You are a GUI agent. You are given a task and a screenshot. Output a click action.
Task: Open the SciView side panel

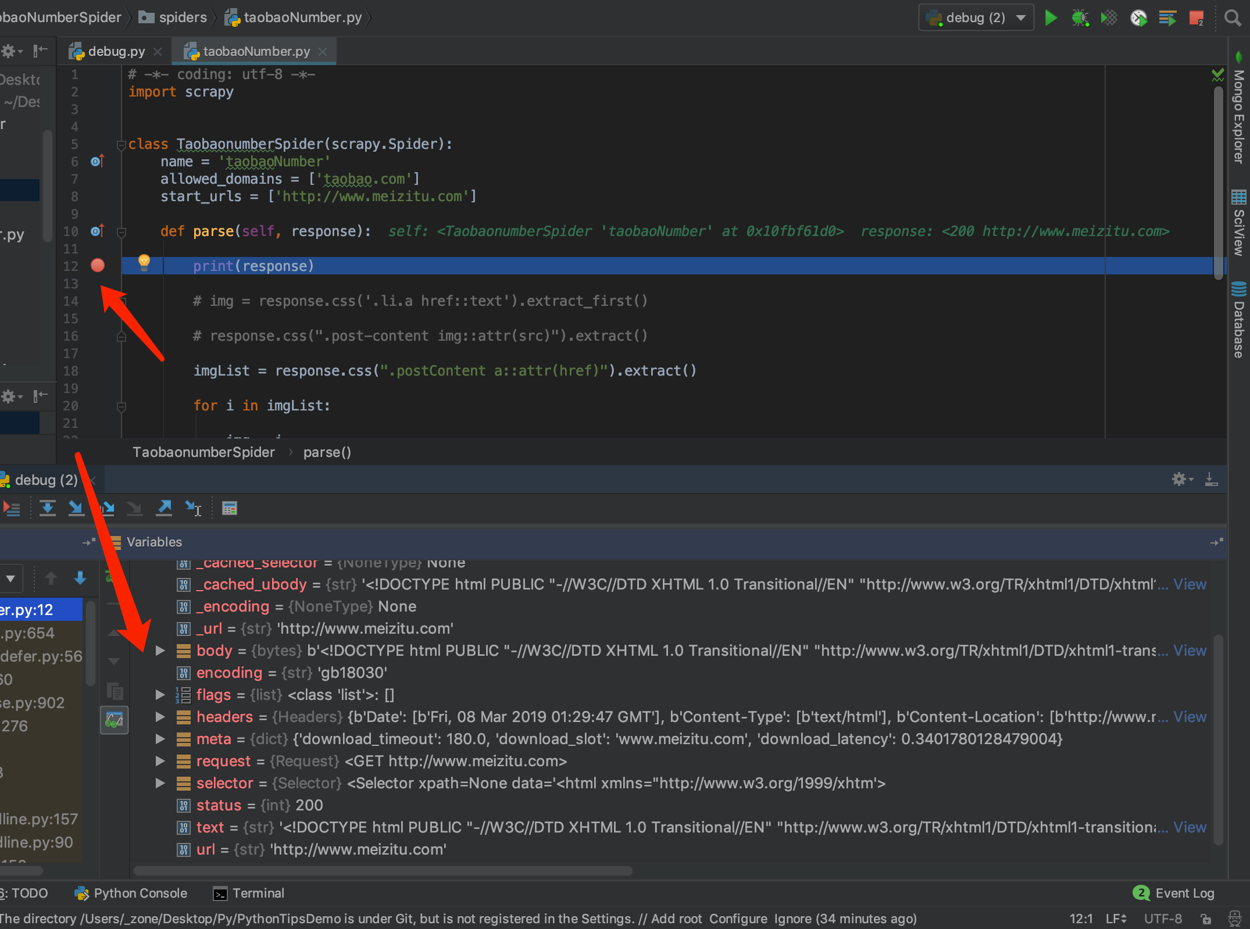click(x=1239, y=223)
